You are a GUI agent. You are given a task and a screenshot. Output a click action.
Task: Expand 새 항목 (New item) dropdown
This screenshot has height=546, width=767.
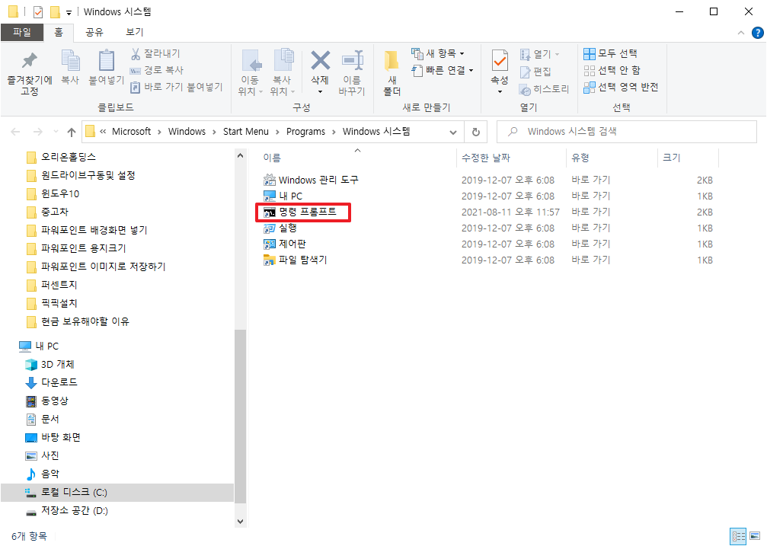[x=438, y=53]
